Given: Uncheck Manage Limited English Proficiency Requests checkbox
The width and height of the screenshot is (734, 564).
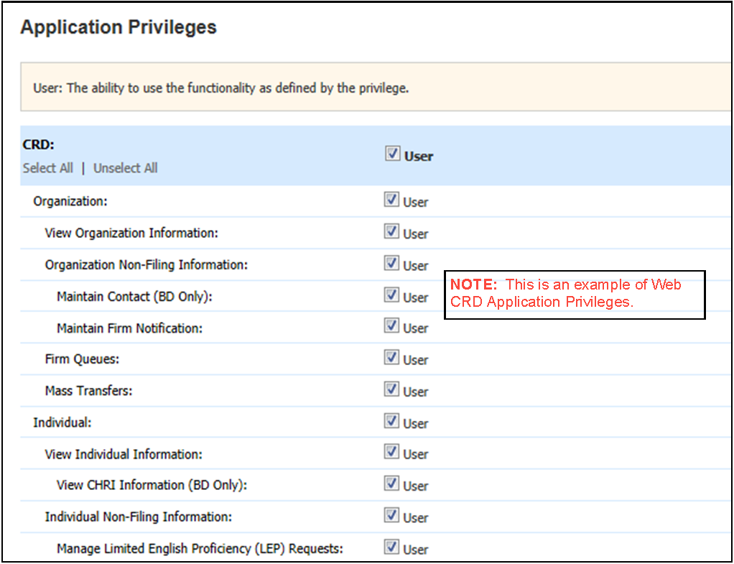Looking at the screenshot, I should coord(391,547).
